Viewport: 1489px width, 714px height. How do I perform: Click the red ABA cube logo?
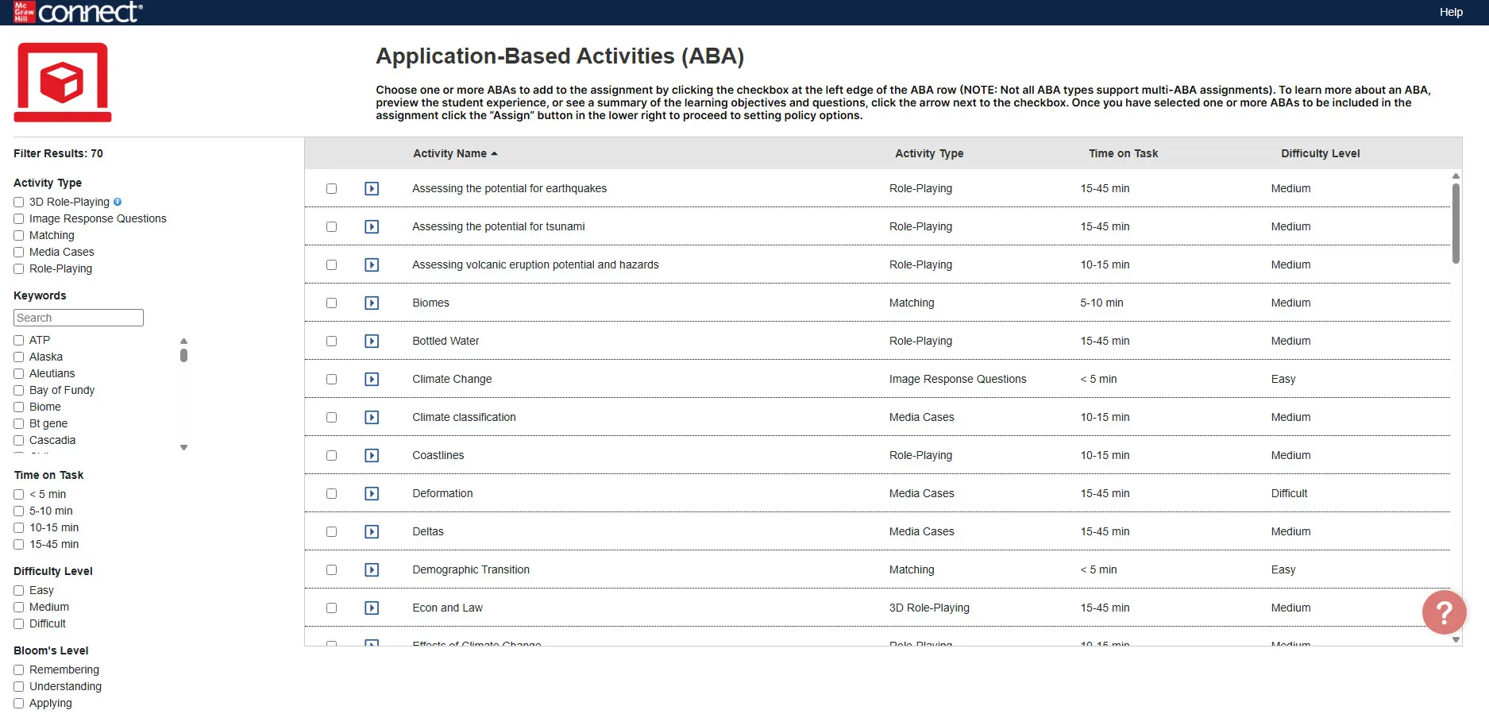(63, 82)
